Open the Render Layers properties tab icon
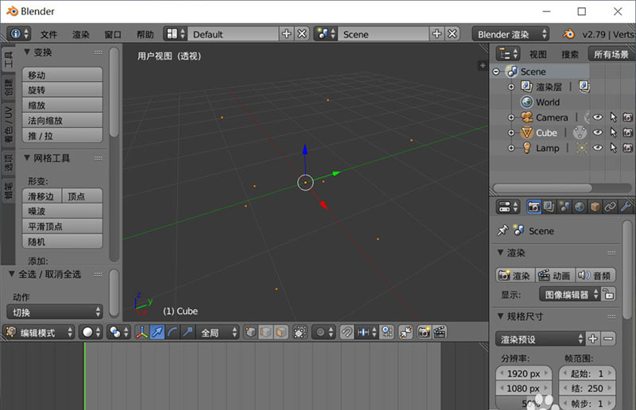Screen dimensions: 636x410 click(549, 207)
